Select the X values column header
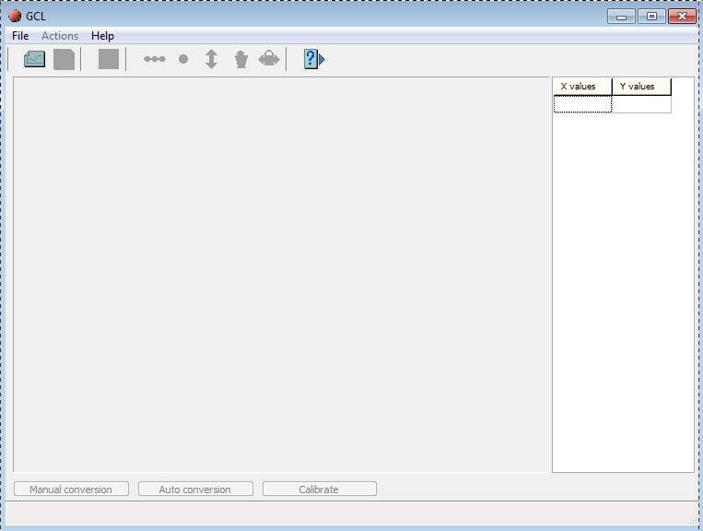Viewport: 703px width, 531px height. 582,87
